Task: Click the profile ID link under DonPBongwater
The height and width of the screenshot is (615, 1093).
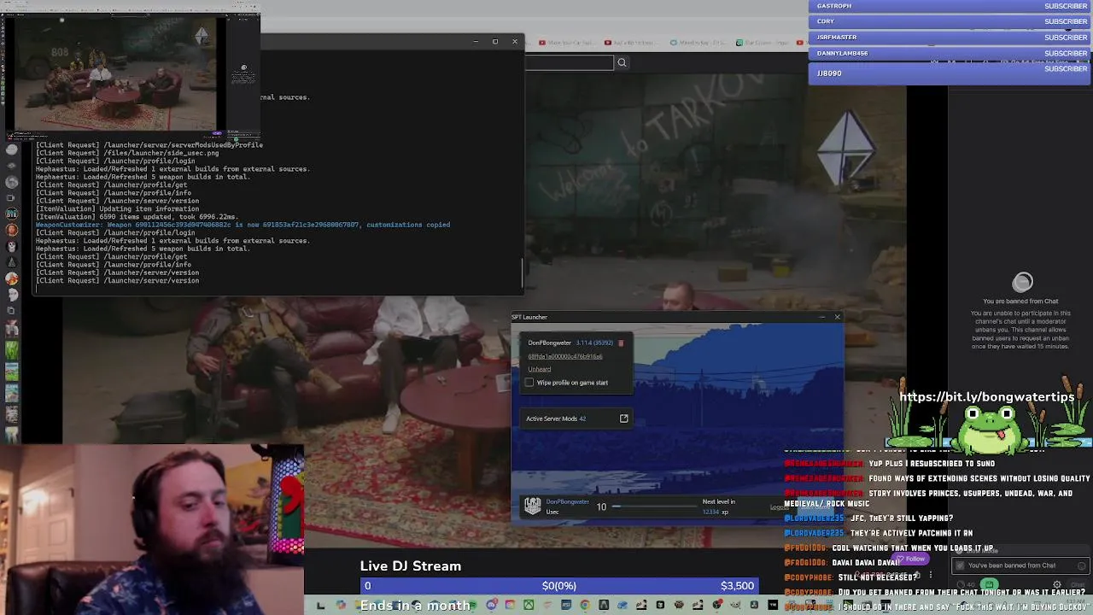Action: pyautogui.click(x=565, y=356)
